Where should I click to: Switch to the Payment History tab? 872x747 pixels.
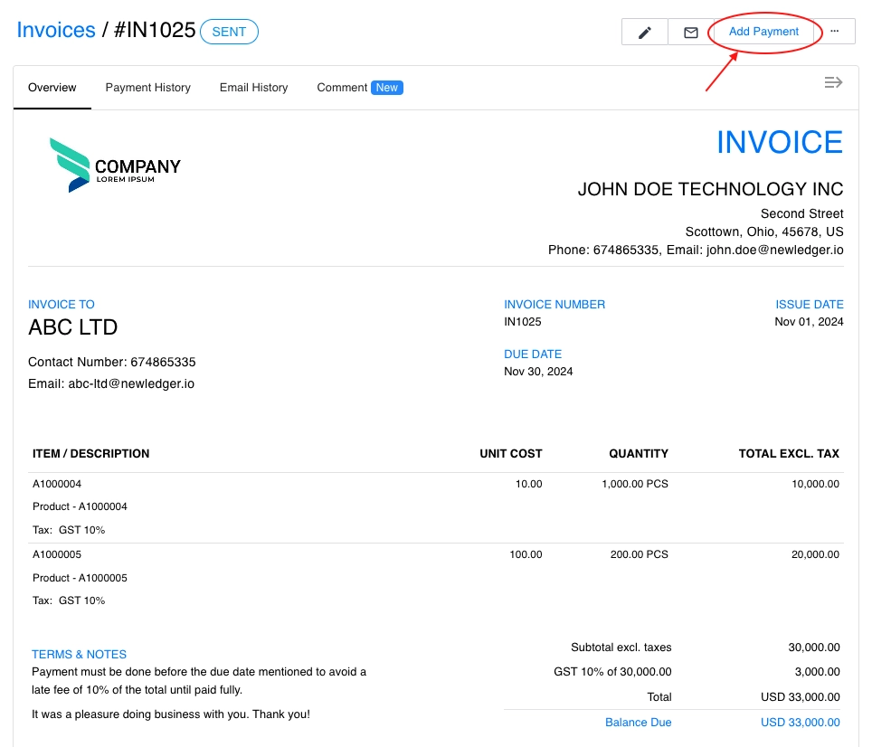[x=147, y=87]
